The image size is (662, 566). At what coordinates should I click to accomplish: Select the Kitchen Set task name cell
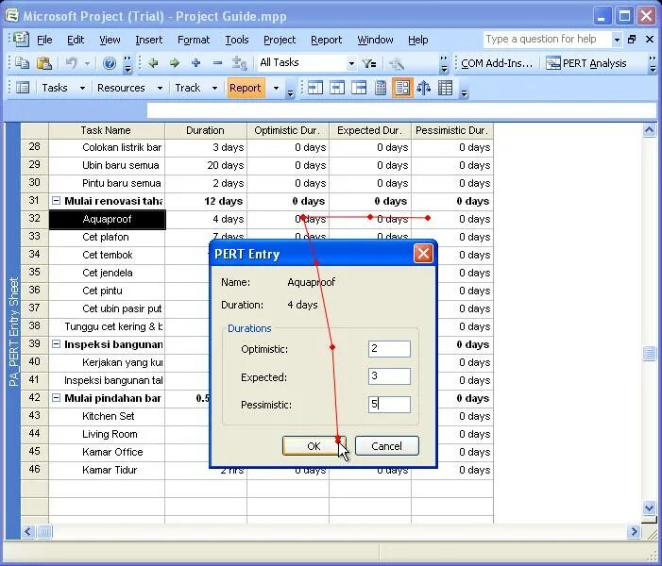(x=107, y=416)
